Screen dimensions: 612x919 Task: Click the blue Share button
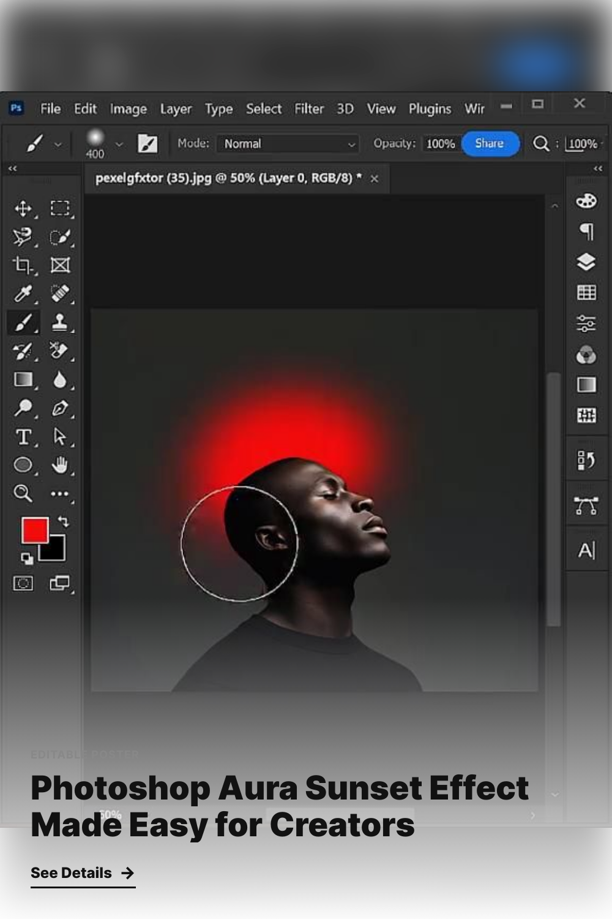click(x=490, y=143)
